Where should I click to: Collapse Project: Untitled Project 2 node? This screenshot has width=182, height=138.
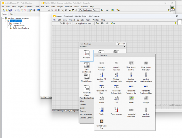pos(3,18)
